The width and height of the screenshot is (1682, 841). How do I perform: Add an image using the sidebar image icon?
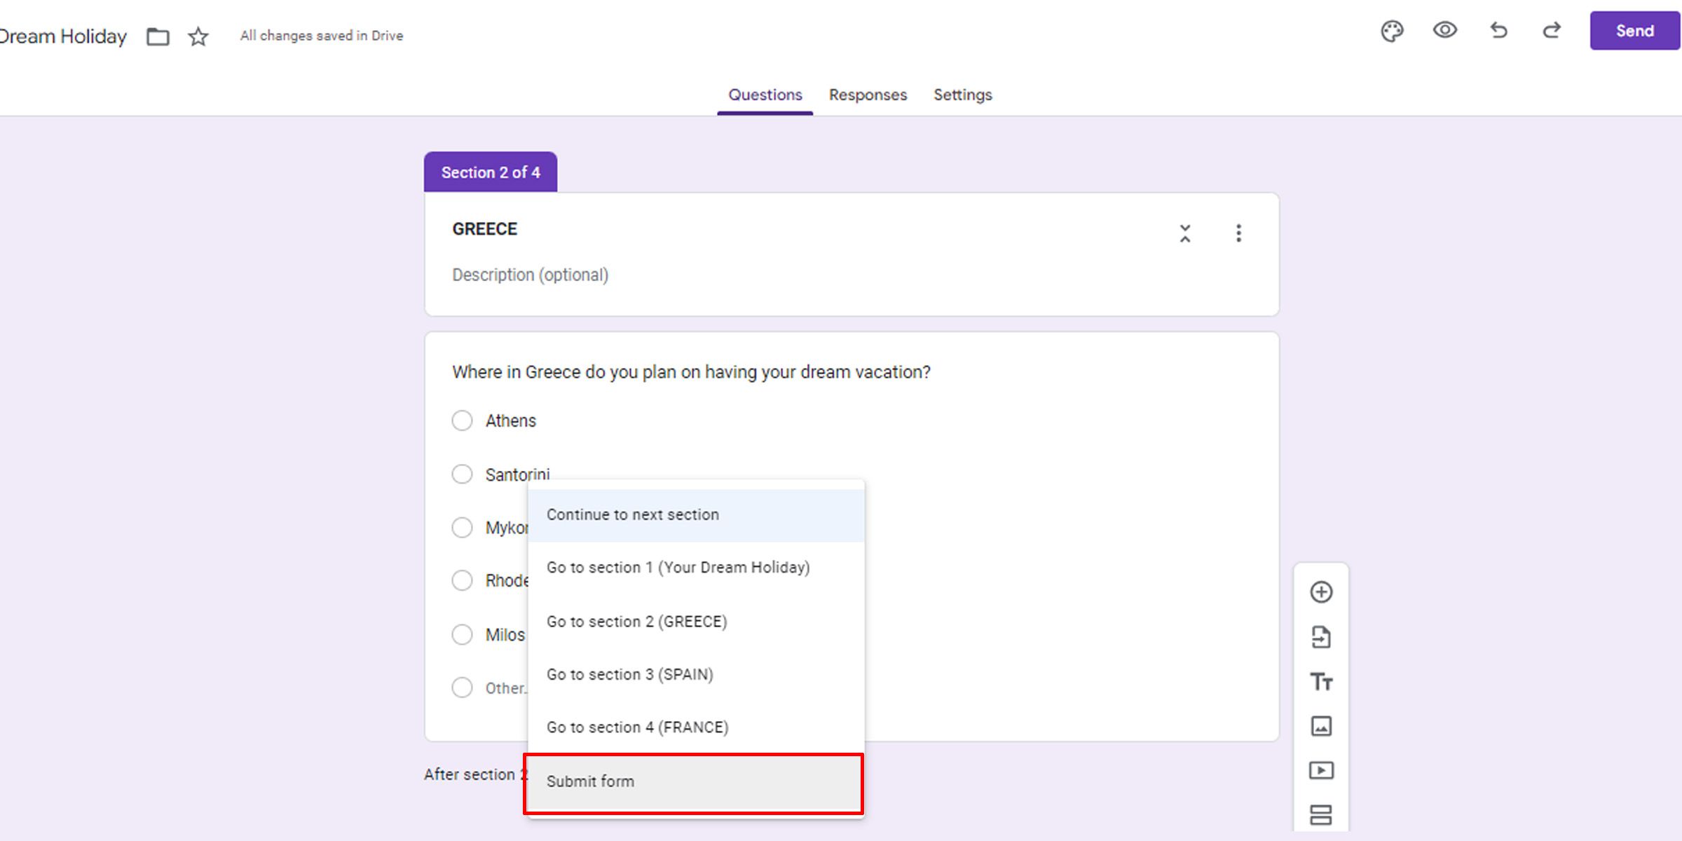pyautogui.click(x=1322, y=727)
